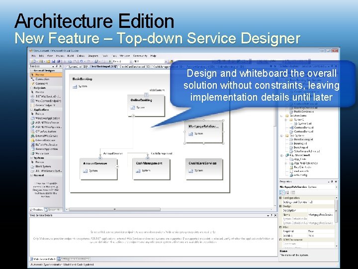
Task: Collapse the Configuration category in Properties
Action: [280, 198]
